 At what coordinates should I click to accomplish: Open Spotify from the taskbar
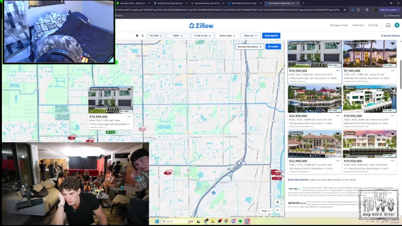(x=240, y=221)
